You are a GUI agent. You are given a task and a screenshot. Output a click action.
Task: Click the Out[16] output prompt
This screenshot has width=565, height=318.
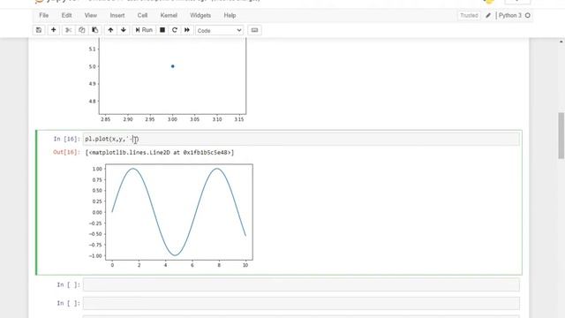[x=66, y=152]
